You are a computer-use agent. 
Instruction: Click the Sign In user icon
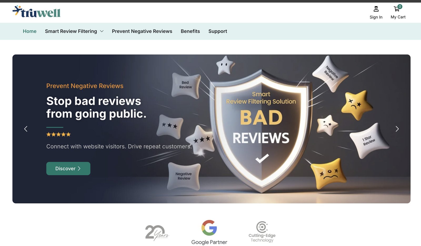coord(376,9)
